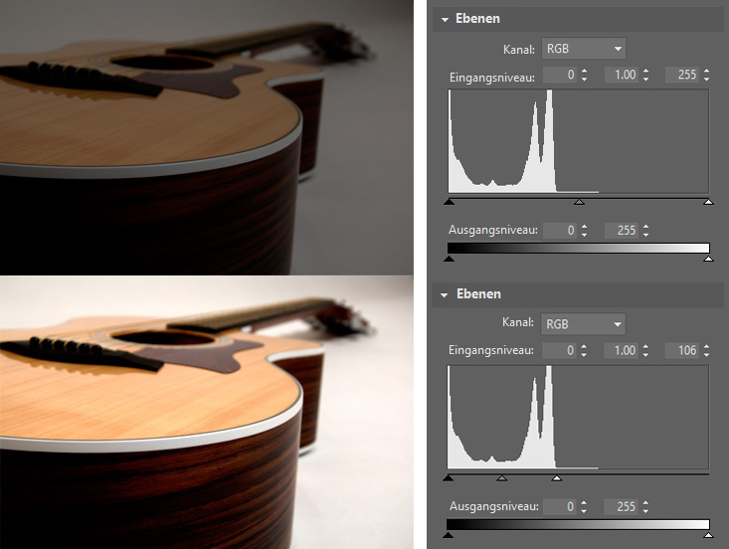Screen dimensions: 729x549
Task: Increase Ausgangsniveau 0 in bottom panel
Action: [x=584, y=502]
